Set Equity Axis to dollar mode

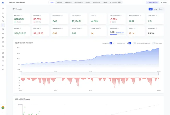click(x=111, y=43)
